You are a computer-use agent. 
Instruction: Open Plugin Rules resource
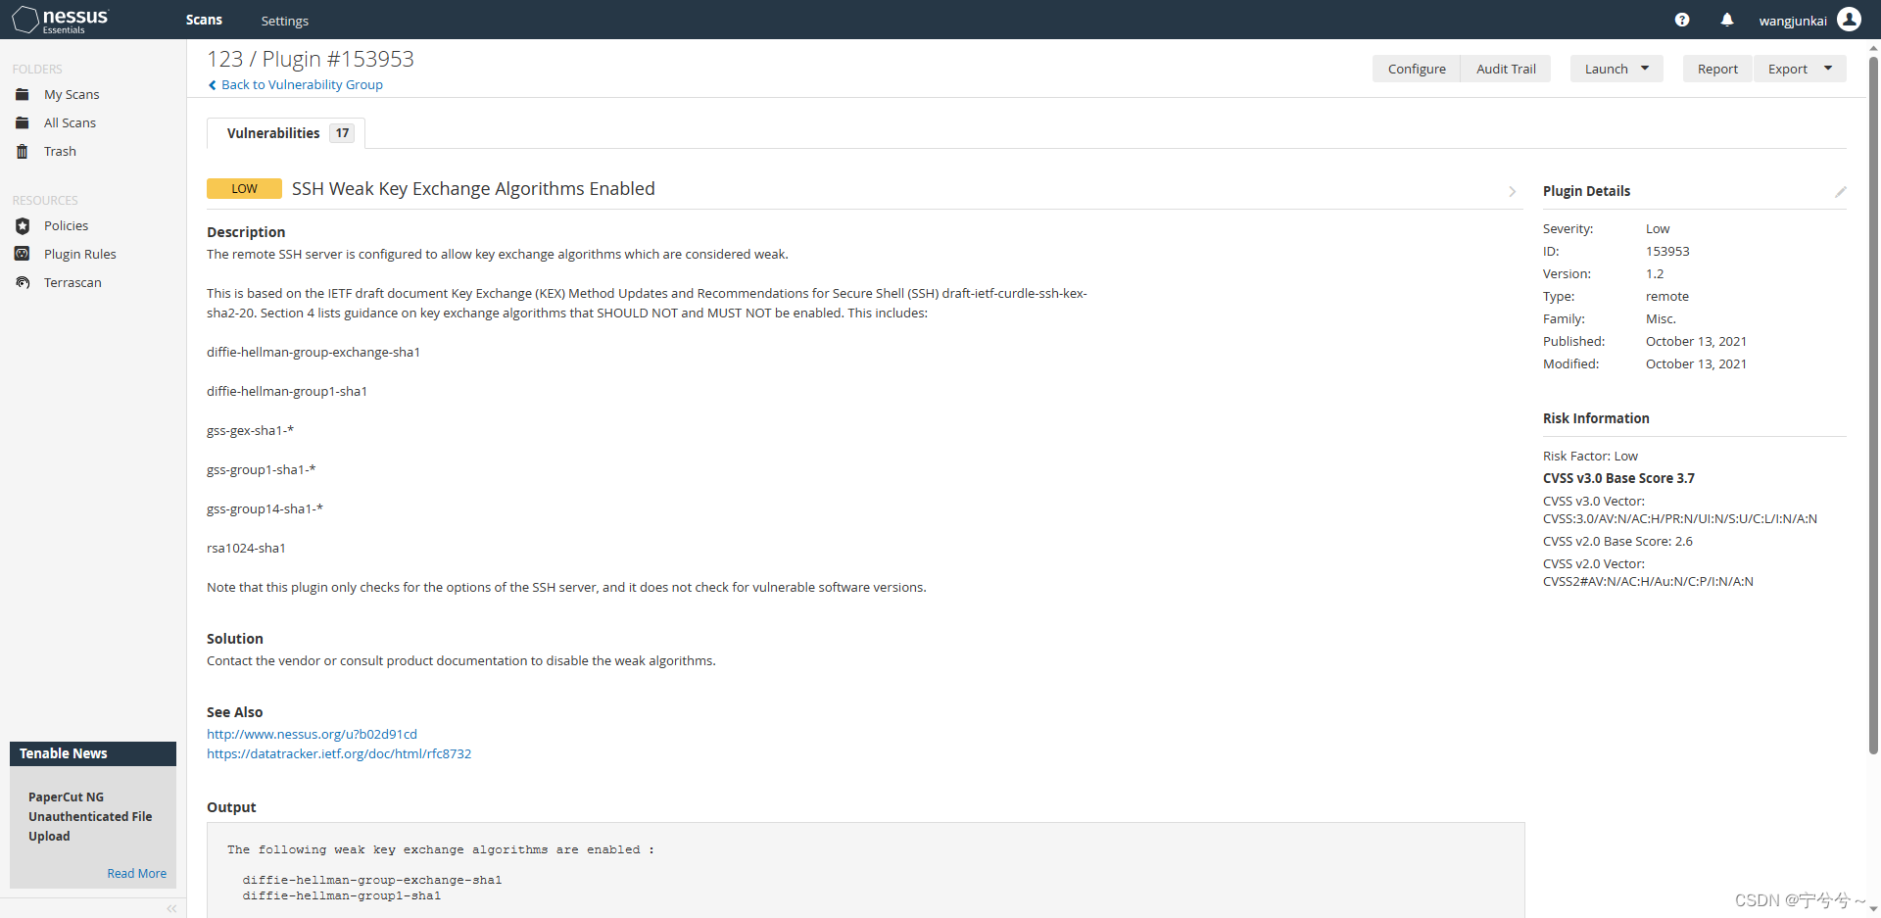(80, 255)
